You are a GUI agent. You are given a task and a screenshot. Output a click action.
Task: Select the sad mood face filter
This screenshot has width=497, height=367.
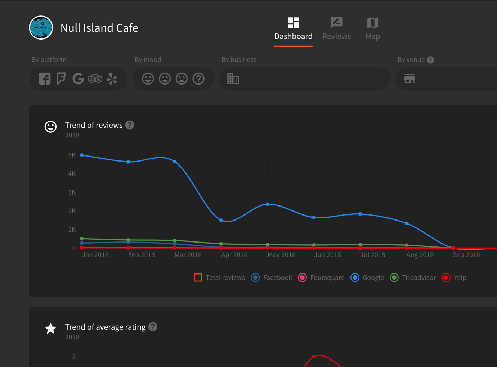click(182, 79)
